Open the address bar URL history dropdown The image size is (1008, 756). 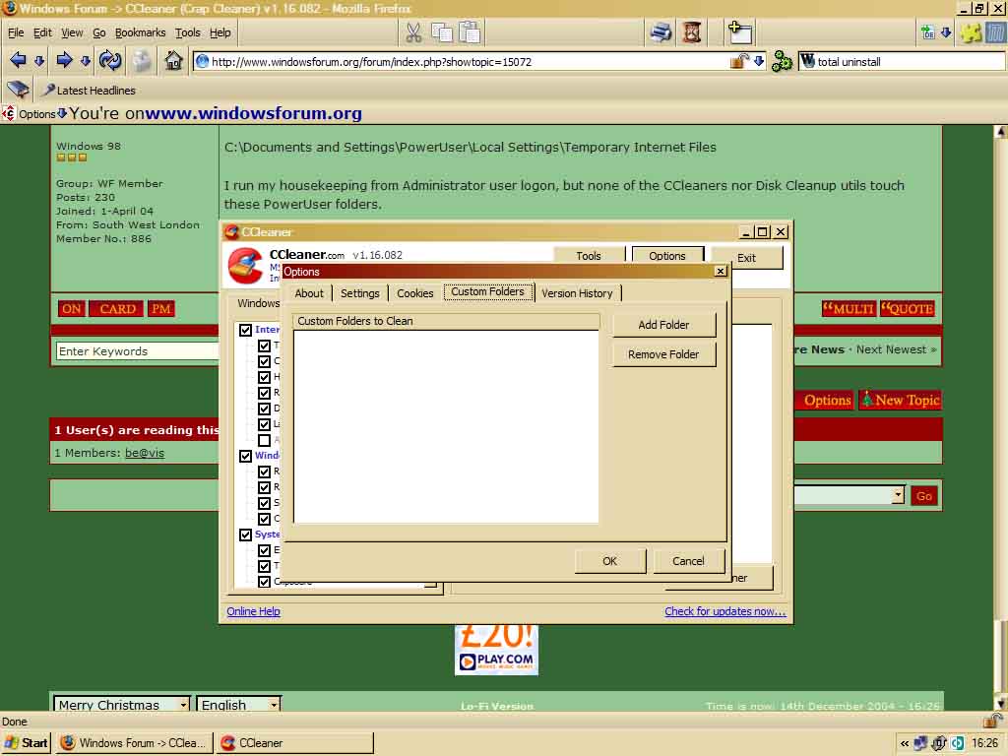coord(759,61)
